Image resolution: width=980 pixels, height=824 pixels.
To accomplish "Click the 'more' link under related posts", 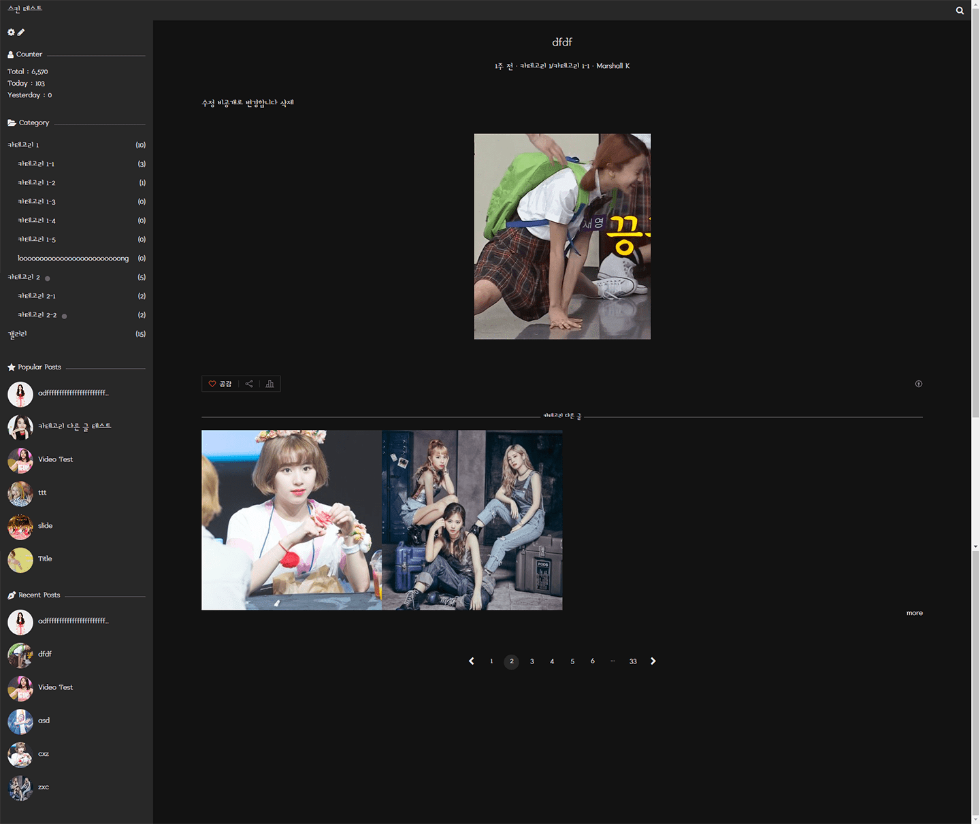I will click(914, 613).
